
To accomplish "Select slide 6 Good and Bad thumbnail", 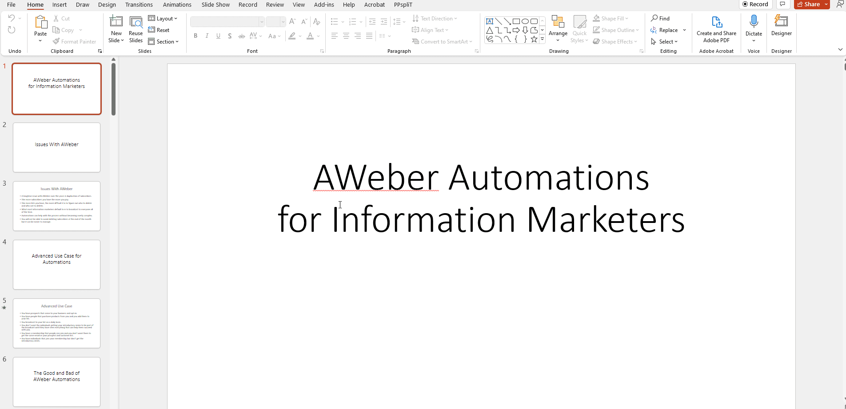I will click(x=56, y=382).
